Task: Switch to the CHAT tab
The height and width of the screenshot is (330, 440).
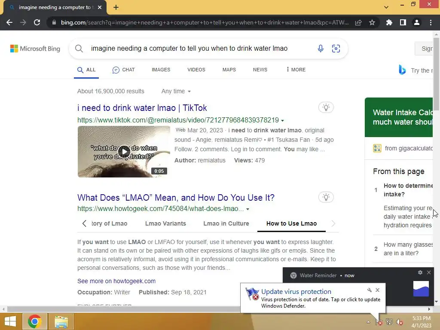Action: click(123, 70)
